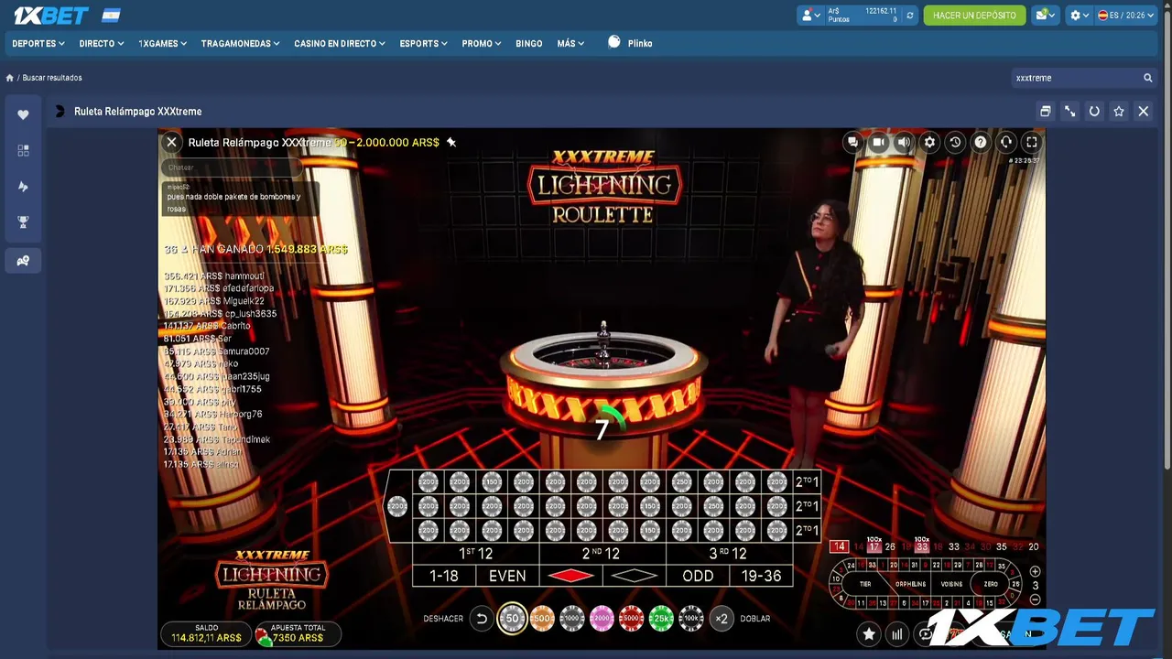This screenshot has width=1172, height=659.
Task: Open the in-game chat icon
Action: tap(852, 142)
